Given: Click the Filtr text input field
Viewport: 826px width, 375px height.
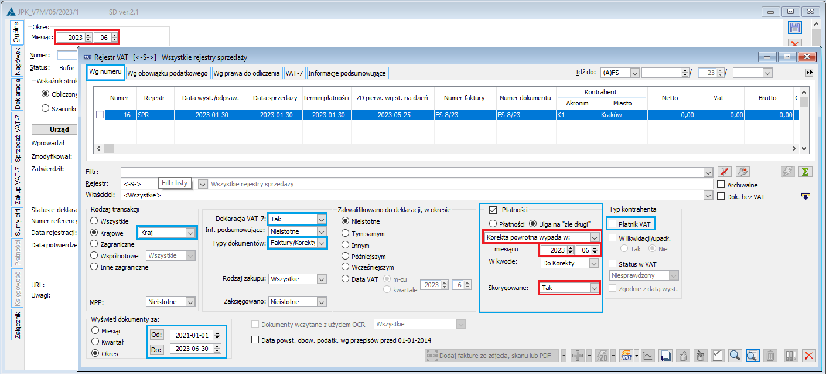Looking at the screenshot, I should 412,172.
